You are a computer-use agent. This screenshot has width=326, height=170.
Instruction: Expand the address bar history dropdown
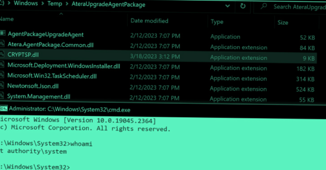click(228, 6)
